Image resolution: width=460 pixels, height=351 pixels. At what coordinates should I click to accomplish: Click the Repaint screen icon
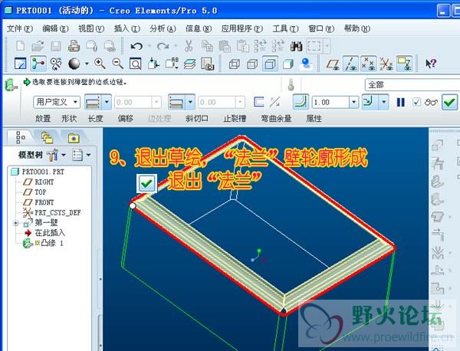pos(20,64)
